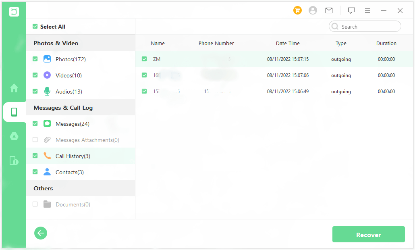The width and height of the screenshot is (415, 250).
Task: Open smartphone recovery mode in the sidebar
Action: tap(14, 112)
